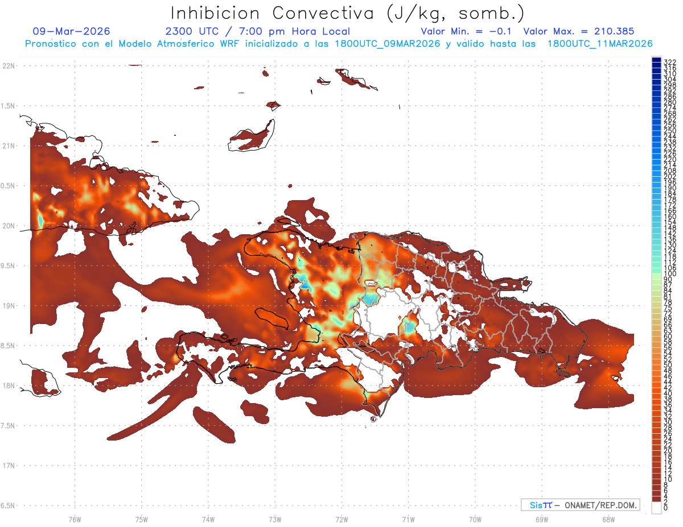Click the 22N latitude axis label
The image size is (683, 527).
[x=9, y=65]
